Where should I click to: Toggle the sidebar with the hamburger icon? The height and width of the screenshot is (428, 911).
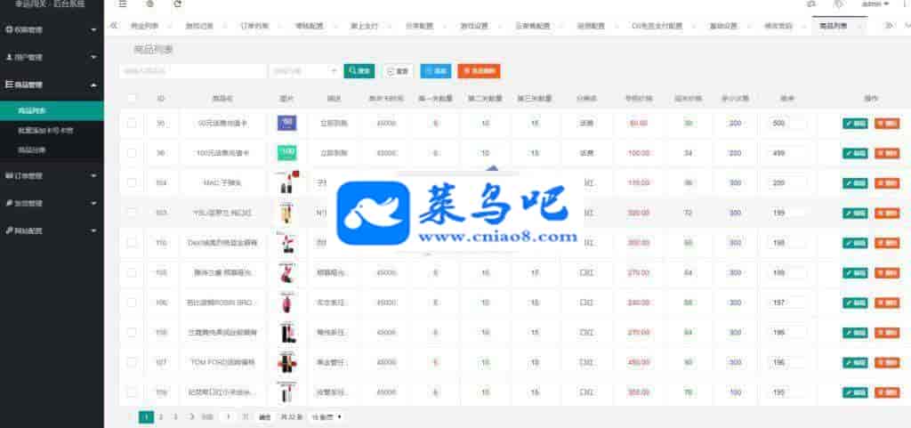point(123,4)
